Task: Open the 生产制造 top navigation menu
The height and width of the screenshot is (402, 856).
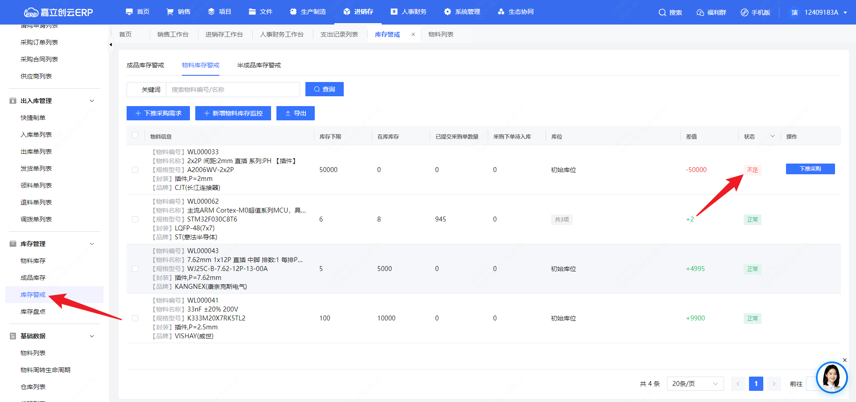Action: [x=308, y=12]
